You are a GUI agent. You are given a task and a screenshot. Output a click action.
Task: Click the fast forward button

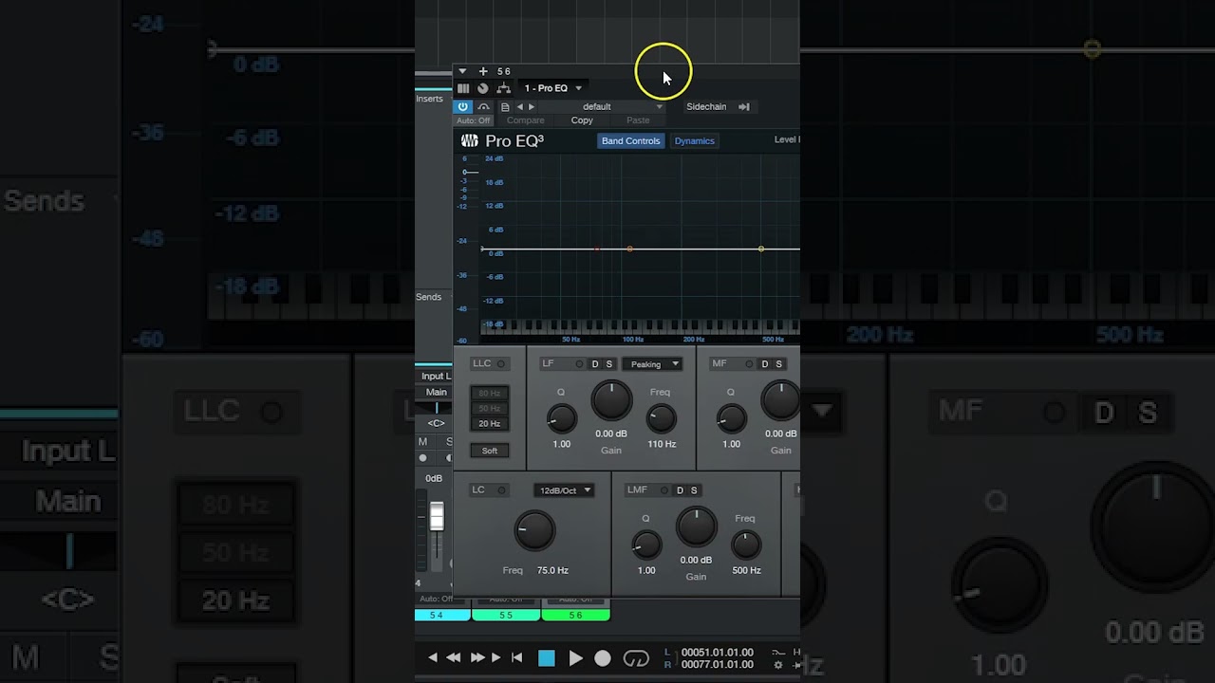click(477, 657)
